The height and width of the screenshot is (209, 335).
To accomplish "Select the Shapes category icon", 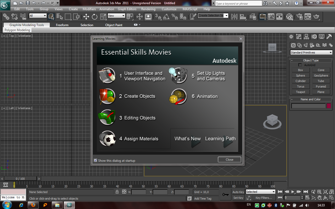I will pos(299,45).
